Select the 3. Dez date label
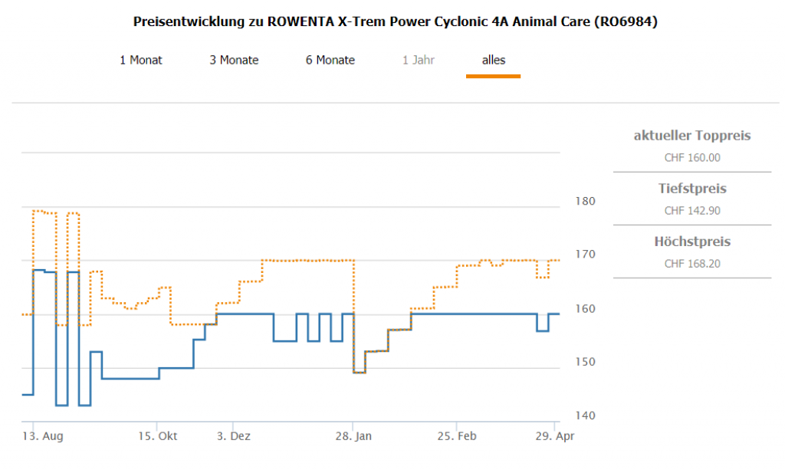The width and height of the screenshot is (785, 470). click(x=234, y=435)
